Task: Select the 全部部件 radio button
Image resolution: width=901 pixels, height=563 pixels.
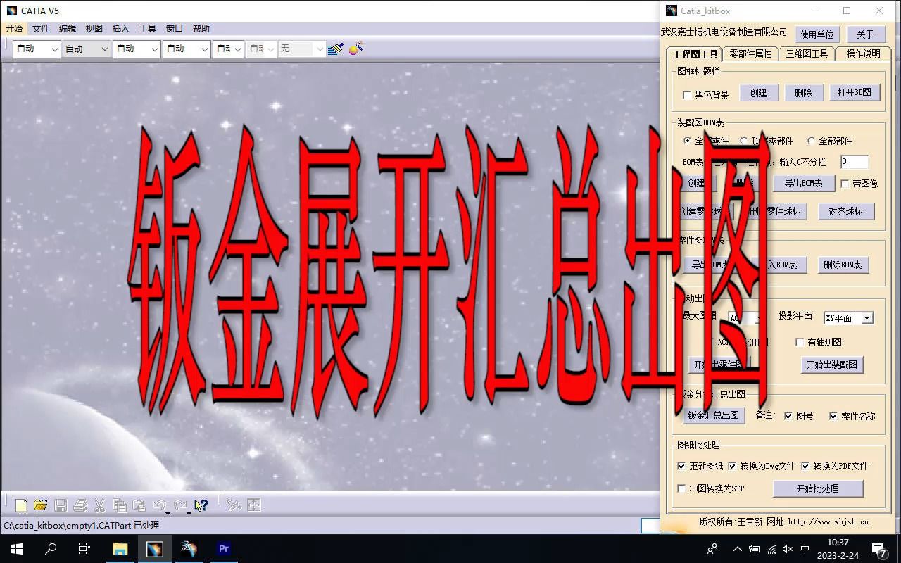Action: point(811,141)
